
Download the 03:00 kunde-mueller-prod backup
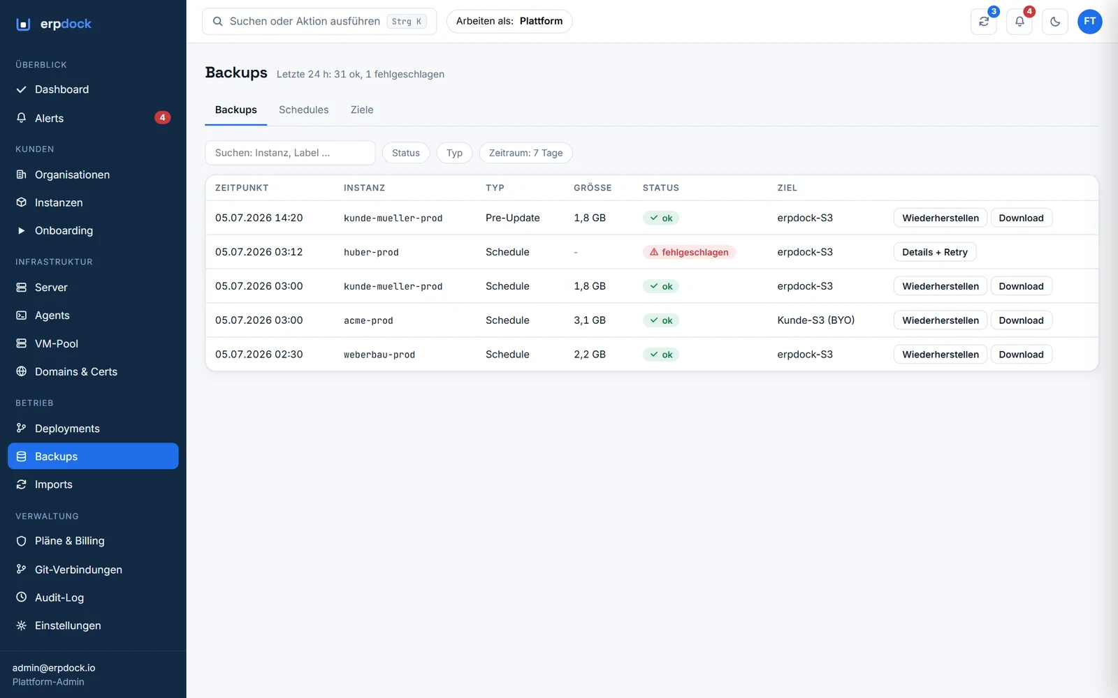[1022, 286]
